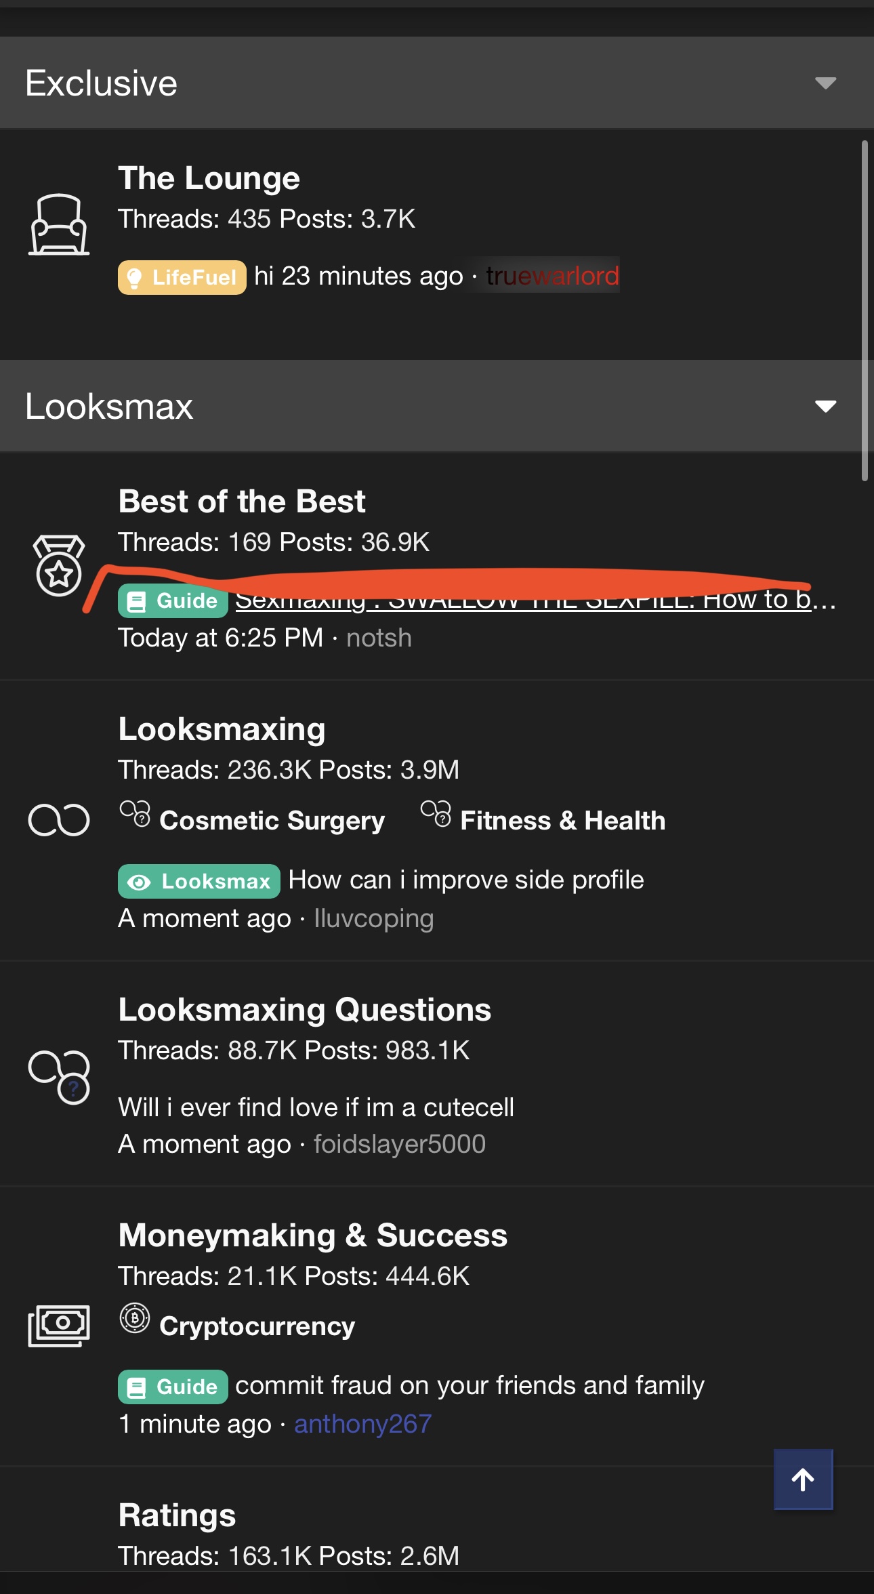Click the medal icon for Best of the Best
This screenshot has width=874, height=1594.
59,565
